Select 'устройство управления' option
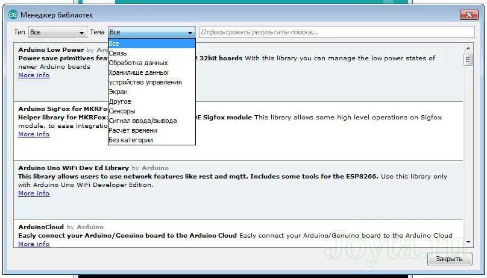This screenshot has width=487, height=278. click(151, 82)
